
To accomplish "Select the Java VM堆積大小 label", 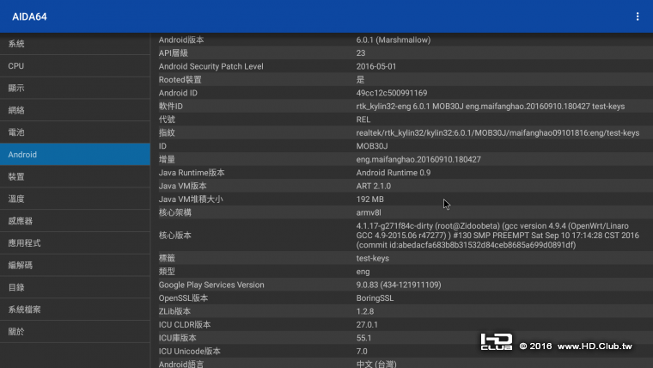I will (x=191, y=199).
